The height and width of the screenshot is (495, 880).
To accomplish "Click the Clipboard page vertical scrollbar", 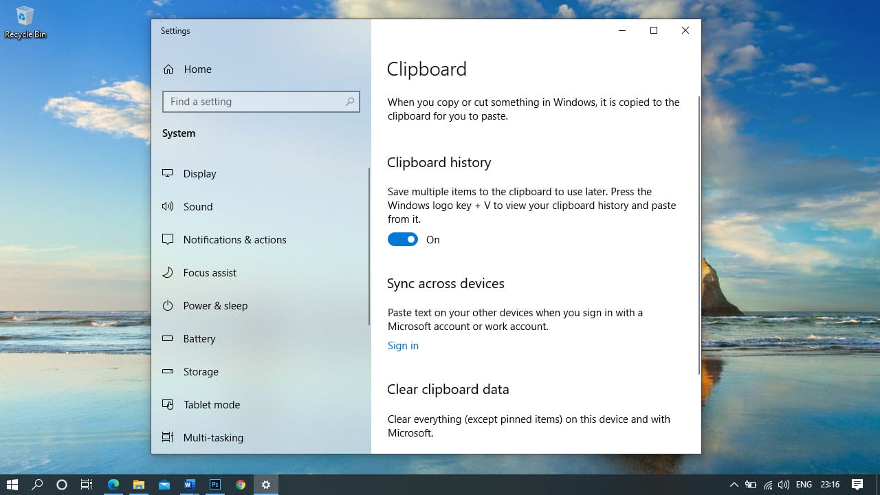I will [698, 234].
